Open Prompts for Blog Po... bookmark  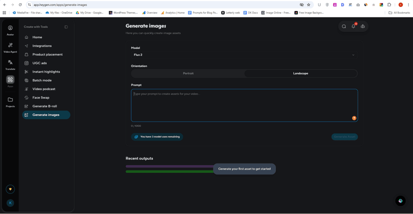tap(203, 13)
